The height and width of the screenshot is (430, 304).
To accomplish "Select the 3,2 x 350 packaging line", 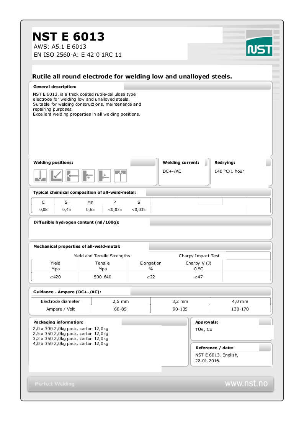I will coord(70,339).
